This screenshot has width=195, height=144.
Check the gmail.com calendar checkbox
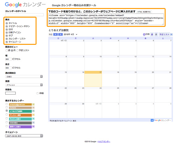[7, 104]
